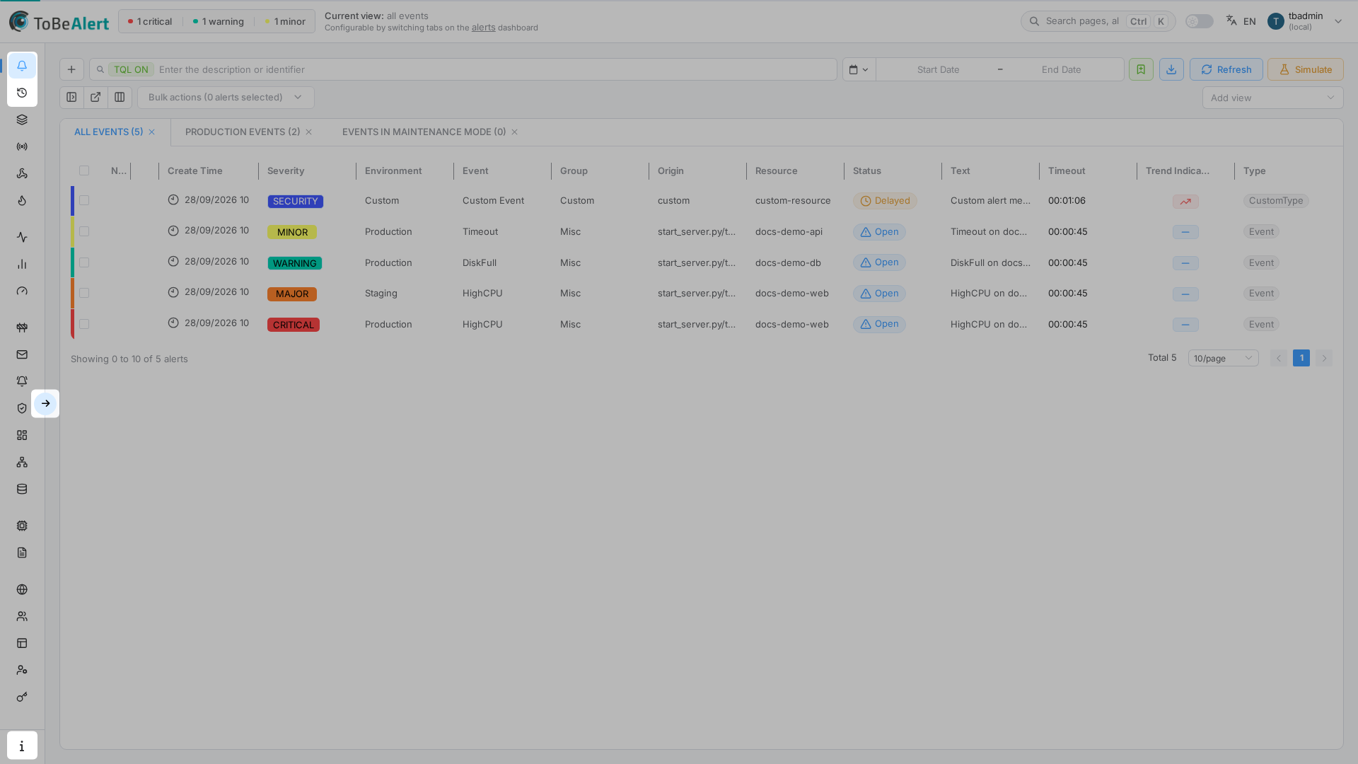1358x764 pixels.
Task: Expand the sidebar with the arrow button
Action: [x=45, y=403]
